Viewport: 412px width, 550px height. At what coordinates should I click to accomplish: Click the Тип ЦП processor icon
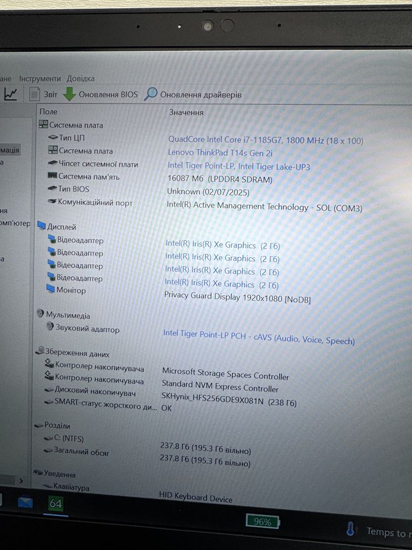pos(53,137)
